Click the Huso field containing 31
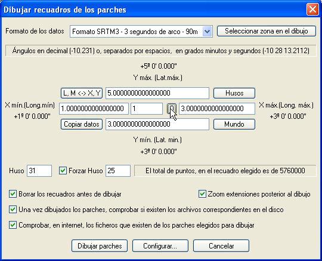Screen dimensions: 322x261 [39, 171]
